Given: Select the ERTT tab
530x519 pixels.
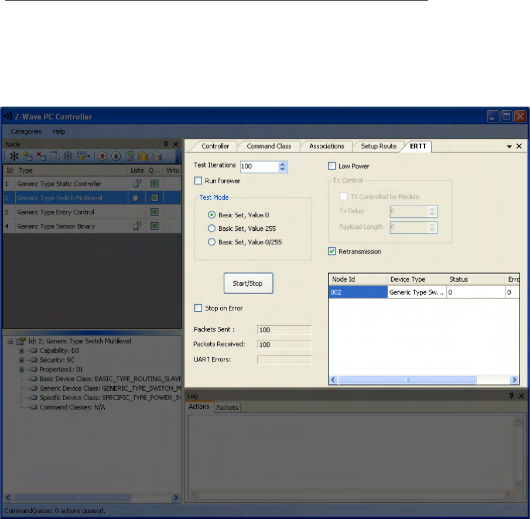Looking at the screenshot, I should pyautogui.click(x=418, y=146).
